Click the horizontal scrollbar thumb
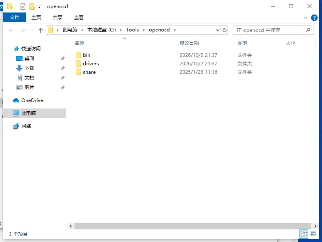Viewport: 322px width, 242px height. tap(193, 226)
